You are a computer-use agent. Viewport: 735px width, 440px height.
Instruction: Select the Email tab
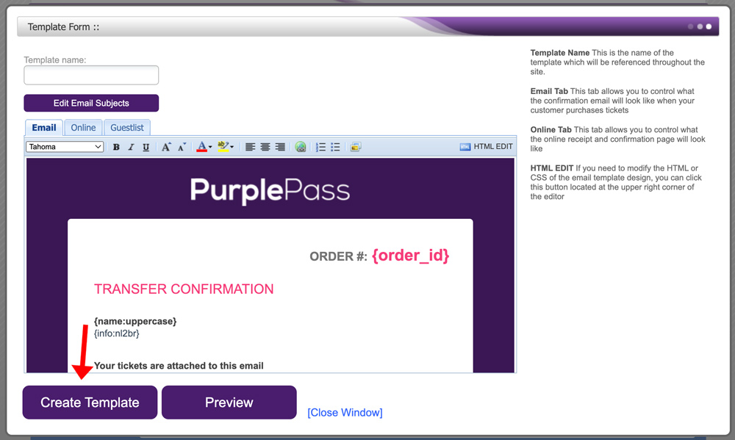(x=44, y=128)
